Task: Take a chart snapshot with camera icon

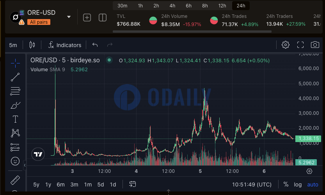Action: pyautogui.click(x=315, y=45)
